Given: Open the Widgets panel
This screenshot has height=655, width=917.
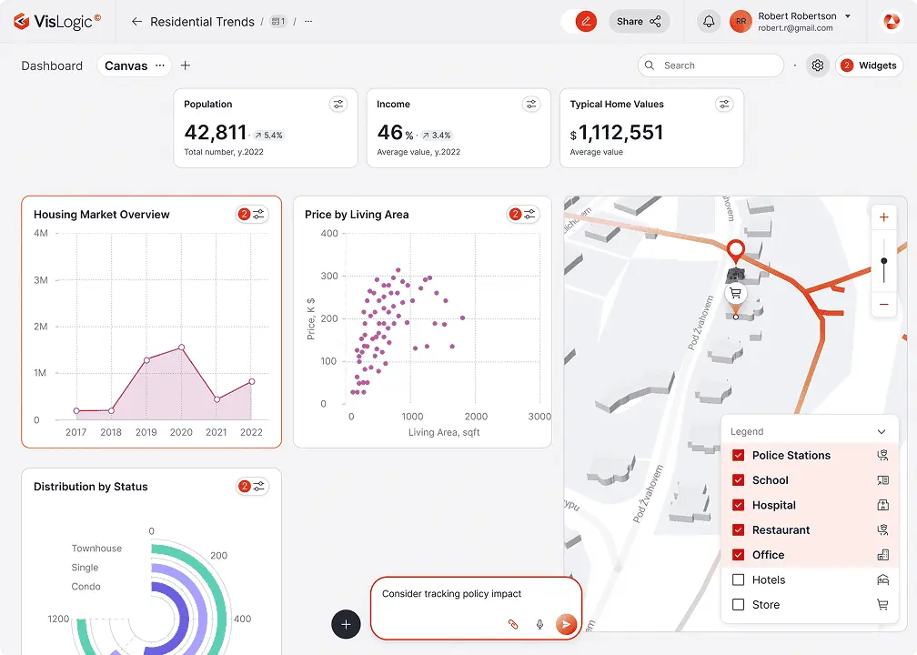Looking at the screenshot, I should 869,65.
